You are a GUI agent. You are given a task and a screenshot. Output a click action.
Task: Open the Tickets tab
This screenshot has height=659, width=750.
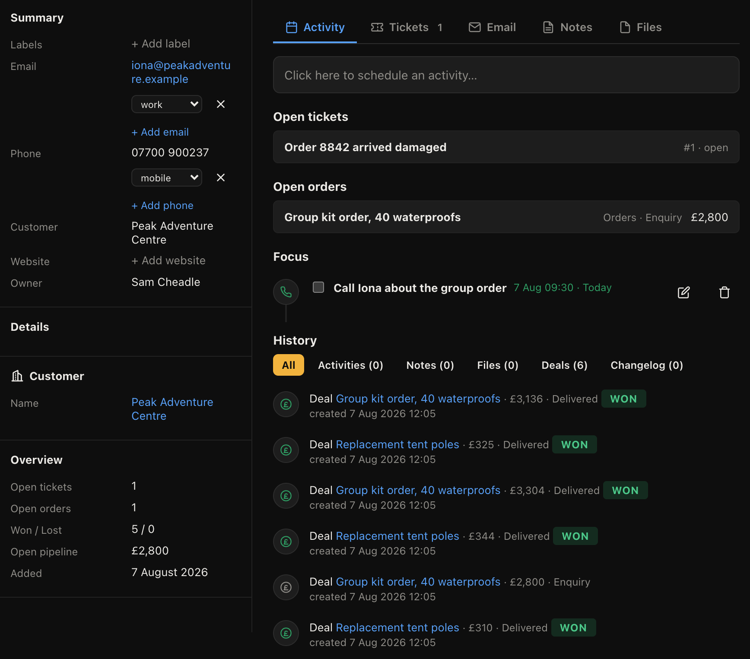[x=407, y=27]
